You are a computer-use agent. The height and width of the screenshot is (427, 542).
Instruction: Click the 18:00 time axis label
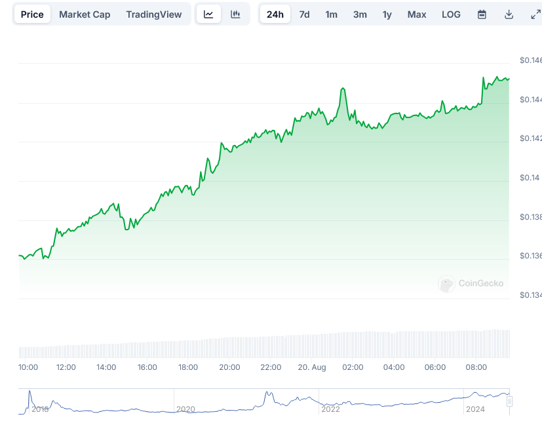pos(188,367)
